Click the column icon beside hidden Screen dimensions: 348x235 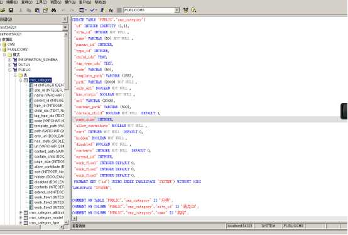pyautogui.click(x=31, y=177)
